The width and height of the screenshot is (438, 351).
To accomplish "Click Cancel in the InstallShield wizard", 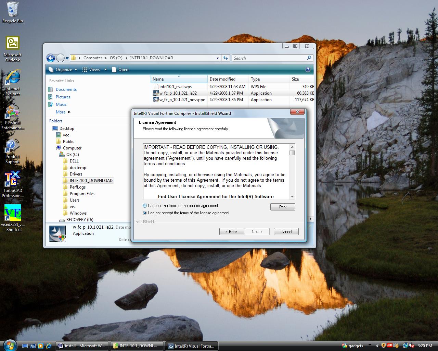I will (x=286, y=232).
